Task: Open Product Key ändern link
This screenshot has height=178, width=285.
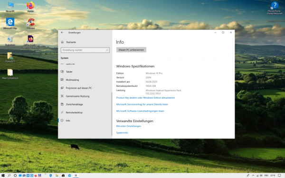Action: tap(145, 98)
